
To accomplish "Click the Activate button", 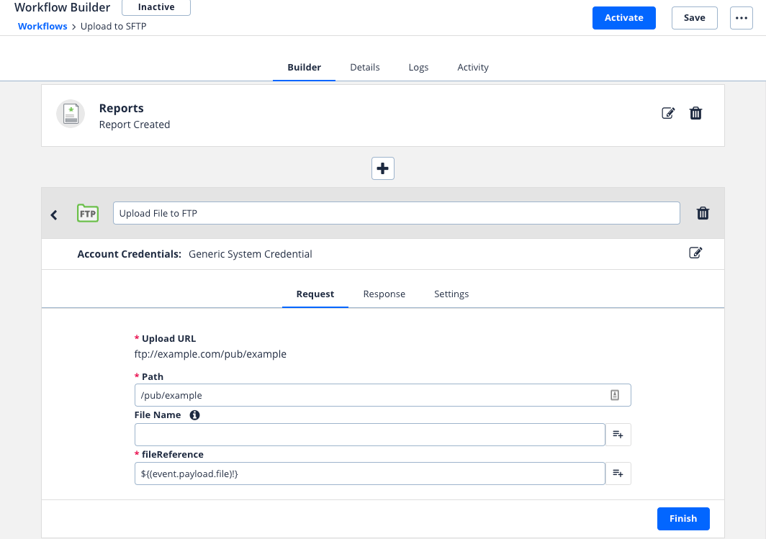I will point(623,17).
